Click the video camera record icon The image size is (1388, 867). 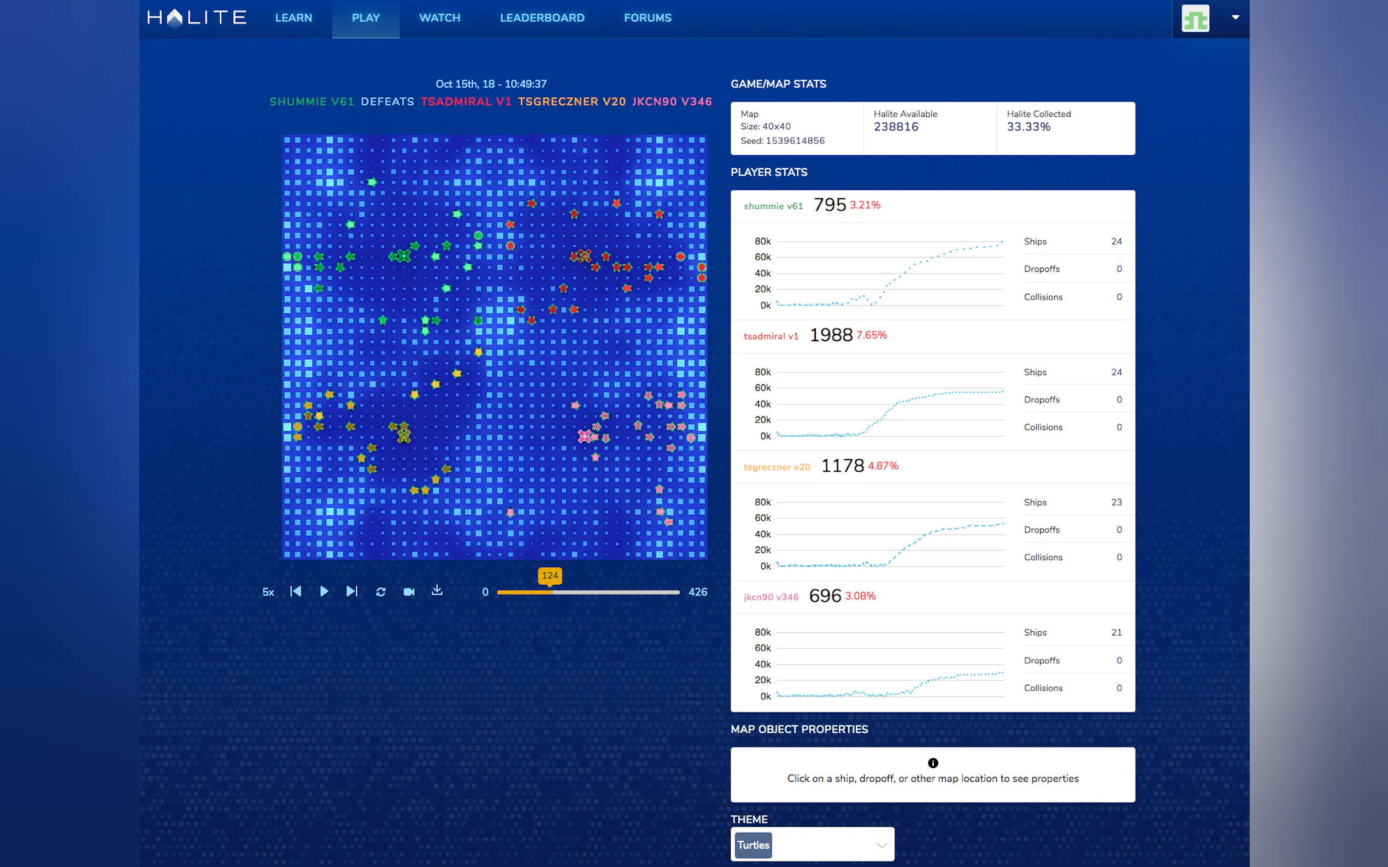click(x=409, y=592)
